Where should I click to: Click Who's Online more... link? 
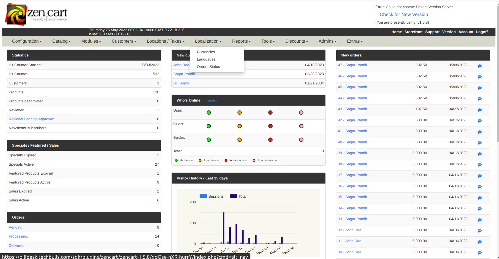pos(212,100)
